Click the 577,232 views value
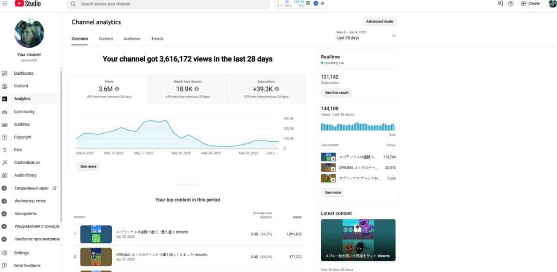The height and width of the screenshot is (272, 557). [x=295, y=257]
